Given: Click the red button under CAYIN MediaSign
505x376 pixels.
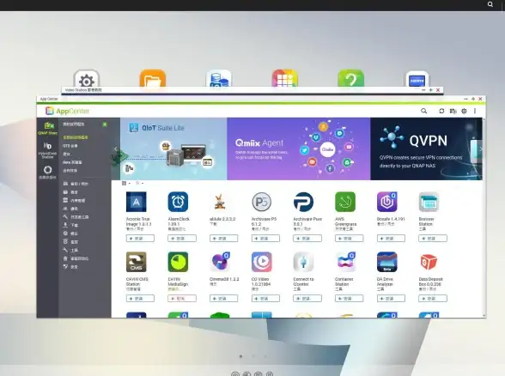Looking at the screenshot, I should pos(182,299).
